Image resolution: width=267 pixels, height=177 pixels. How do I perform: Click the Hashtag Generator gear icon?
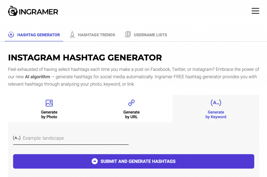pyautogui.click(x=11, y=35)
